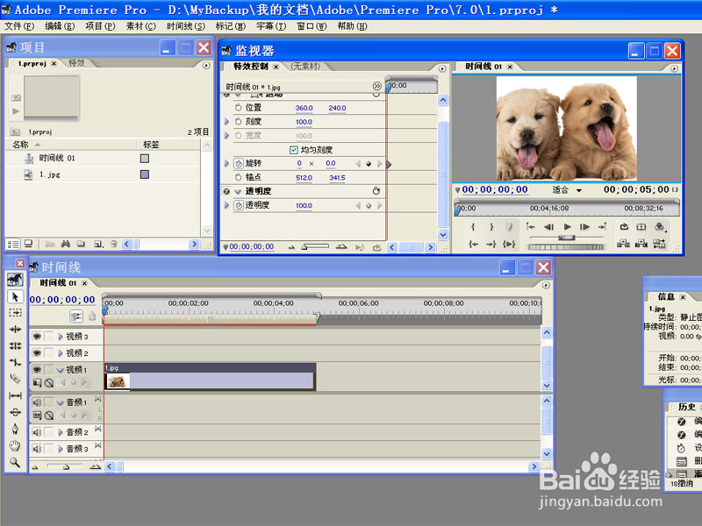Hide Video 2 track eye icon
This screenshot has height=526, width=702.
37,353
